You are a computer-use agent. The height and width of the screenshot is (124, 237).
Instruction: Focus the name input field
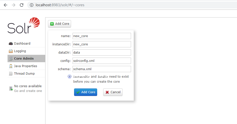click(102, 36)
